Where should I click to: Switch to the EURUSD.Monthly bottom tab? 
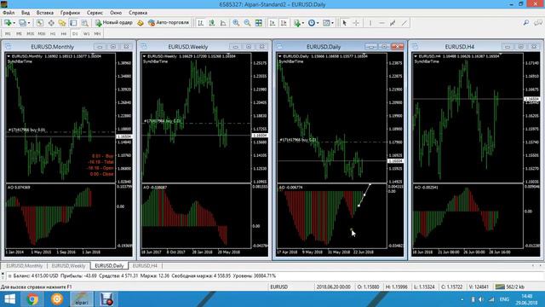pos(25,265)
